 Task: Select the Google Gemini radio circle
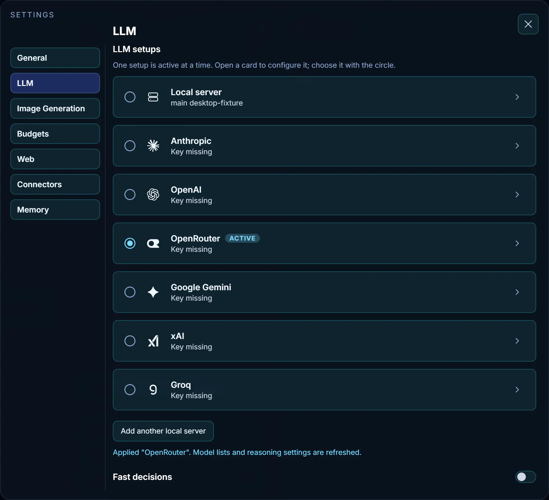coord(130,292)
